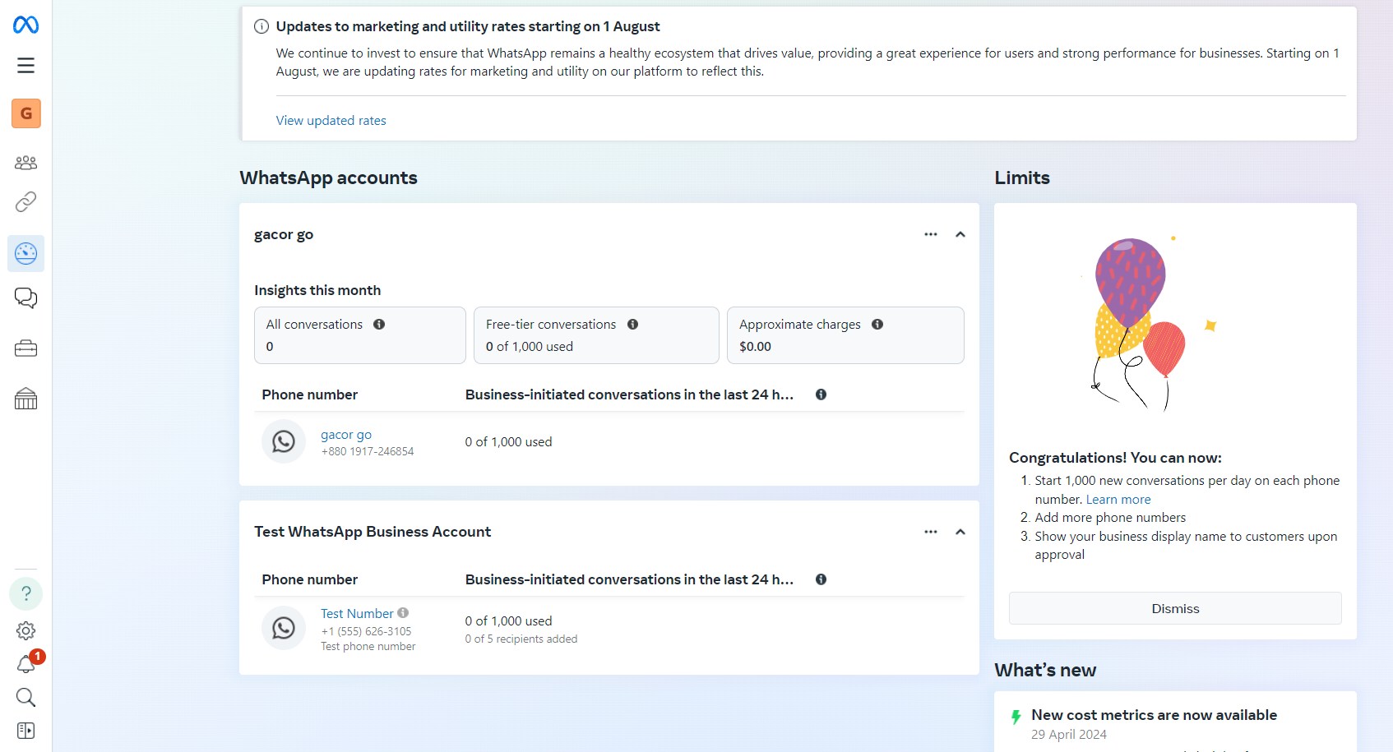
Task: Click the Free-tier conversations insight card
Action: 596,335
